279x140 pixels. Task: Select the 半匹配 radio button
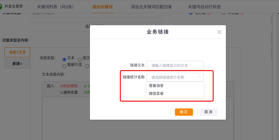(224, 13)
